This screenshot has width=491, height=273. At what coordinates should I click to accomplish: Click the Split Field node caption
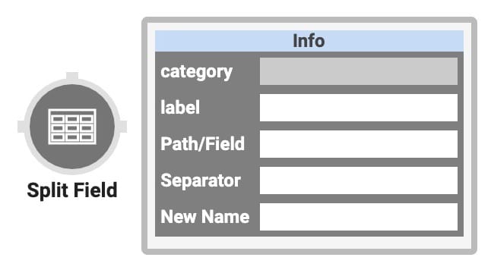pyautogui.click(x=72, y=190)
